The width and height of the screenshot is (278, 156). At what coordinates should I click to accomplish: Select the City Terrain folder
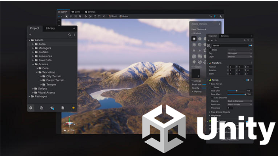54,76
